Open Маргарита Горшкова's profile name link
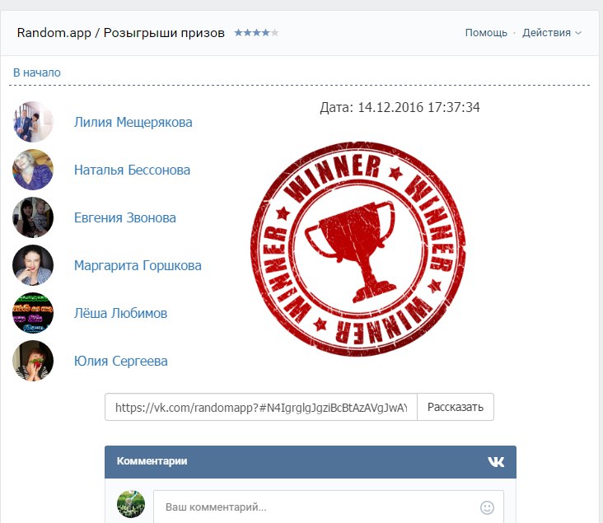 [138, 265]
